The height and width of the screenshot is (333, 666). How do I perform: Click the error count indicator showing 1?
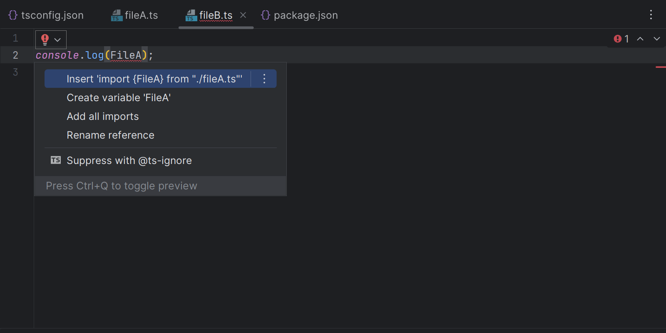click(x=621, y=39)
